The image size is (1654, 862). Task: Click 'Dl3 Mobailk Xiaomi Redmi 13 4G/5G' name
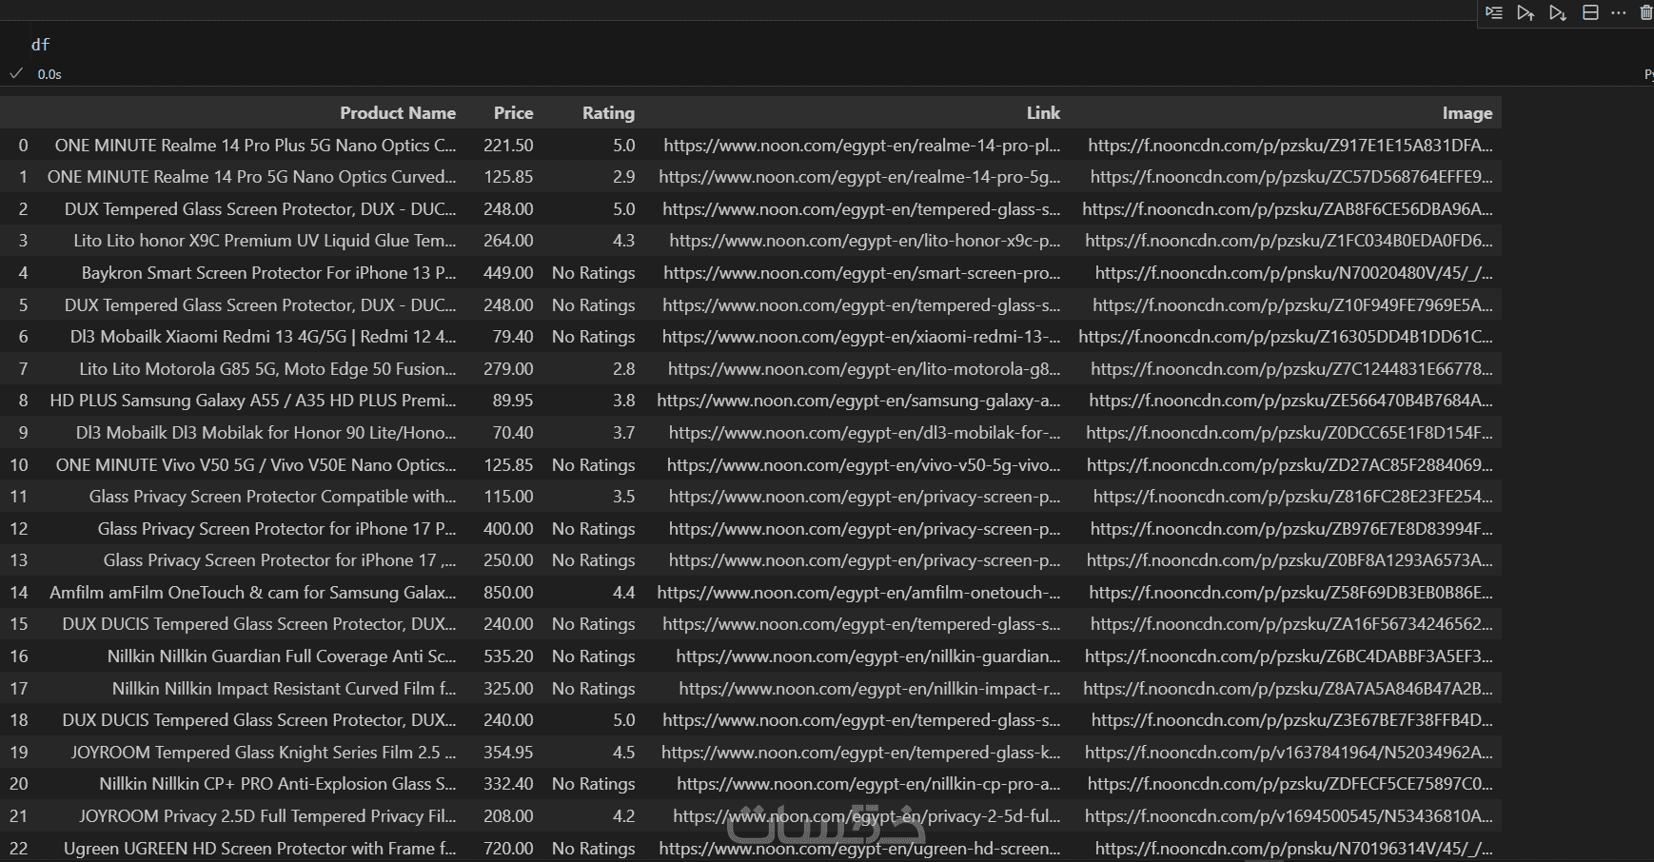(263, 337)
